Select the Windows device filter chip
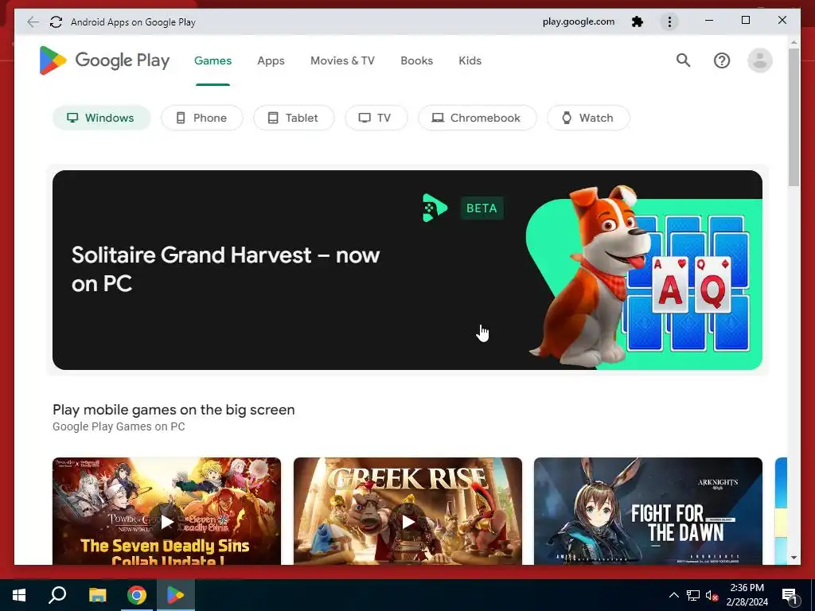 (101, 118)
